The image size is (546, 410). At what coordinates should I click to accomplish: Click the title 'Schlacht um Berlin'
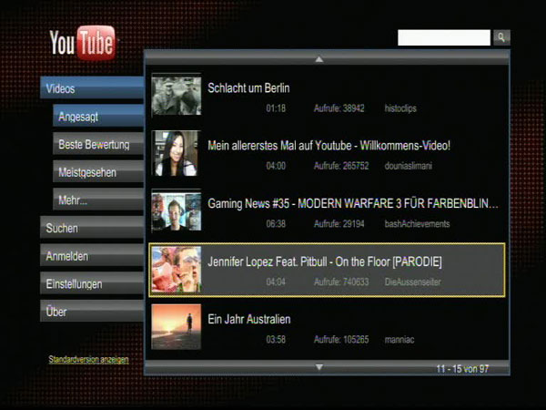point(248,87)
